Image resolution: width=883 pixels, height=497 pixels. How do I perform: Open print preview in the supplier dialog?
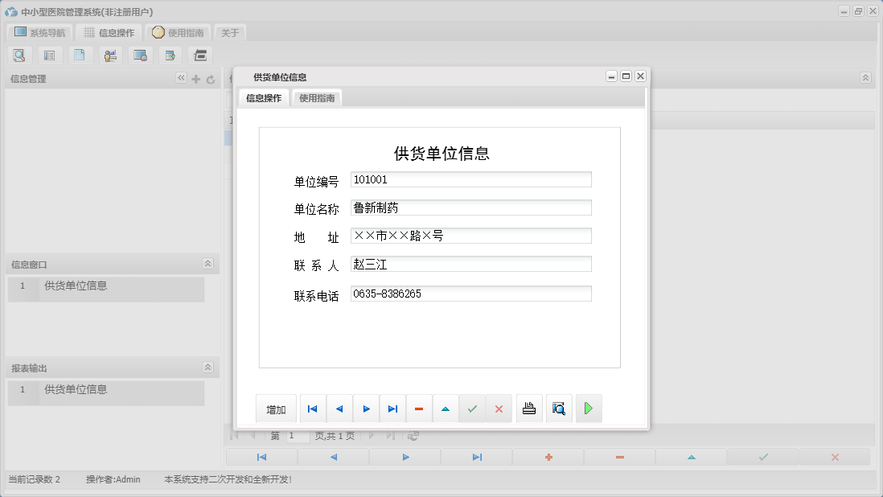(559, 409)
